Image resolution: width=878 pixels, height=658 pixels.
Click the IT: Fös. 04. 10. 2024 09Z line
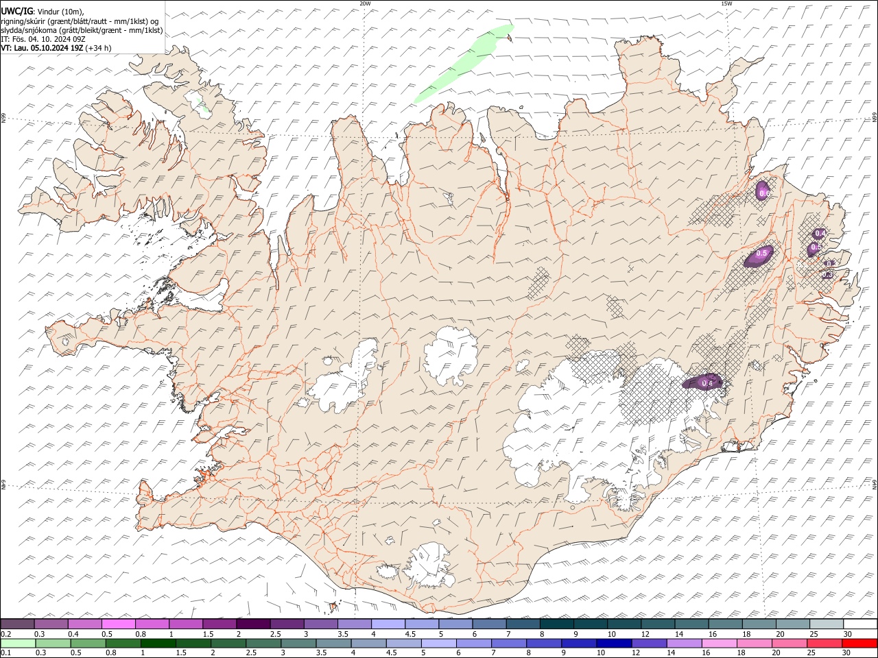43,39
